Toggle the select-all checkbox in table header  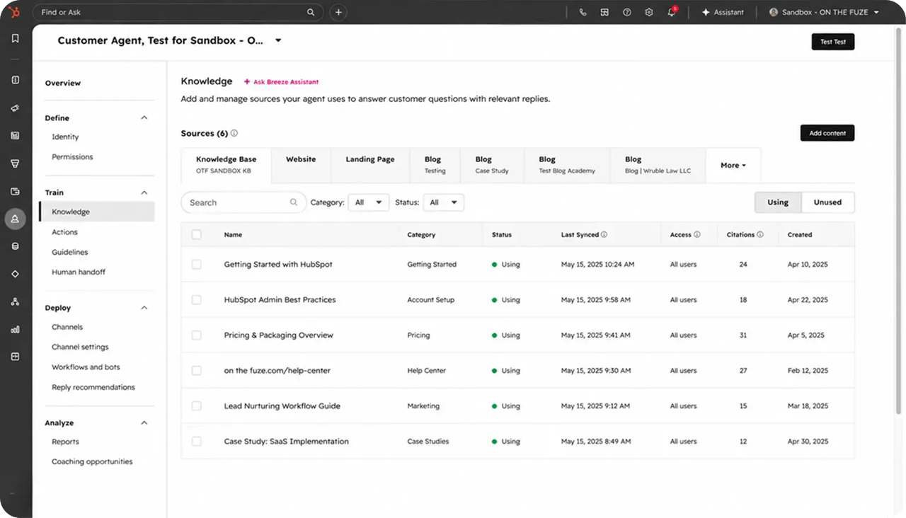[196, 234]
